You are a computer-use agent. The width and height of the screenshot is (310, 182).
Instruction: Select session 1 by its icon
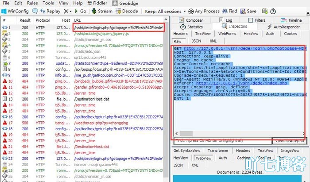[4, 27]
